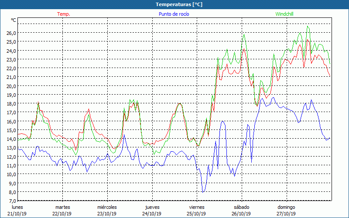The height and width of the screenshot is (218, 349).
Task: Click the 8,0 y-axis value
Action: click(12, 192)
